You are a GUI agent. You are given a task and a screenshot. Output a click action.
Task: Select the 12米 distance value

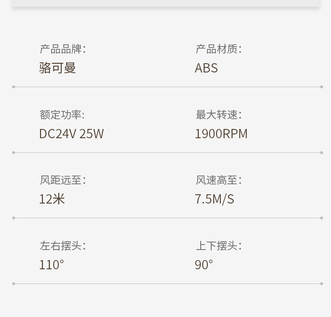pyautogui.click(x=52, y=199)
